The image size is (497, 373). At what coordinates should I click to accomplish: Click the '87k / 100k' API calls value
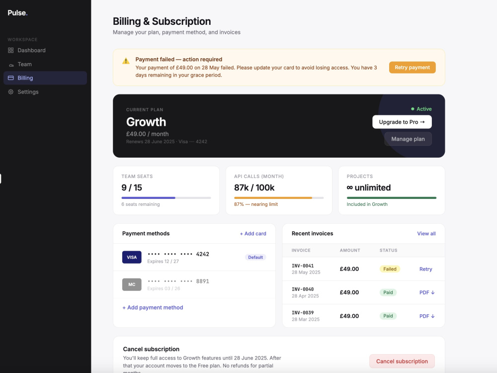coord(254,187)
